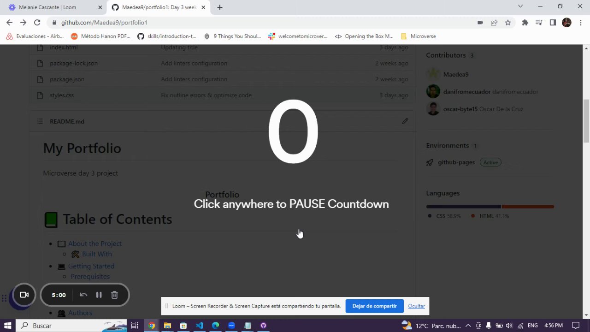Show hidden system tray icons

468,326
